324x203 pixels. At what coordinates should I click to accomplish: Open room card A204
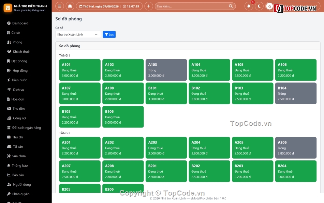click(209, 148)
